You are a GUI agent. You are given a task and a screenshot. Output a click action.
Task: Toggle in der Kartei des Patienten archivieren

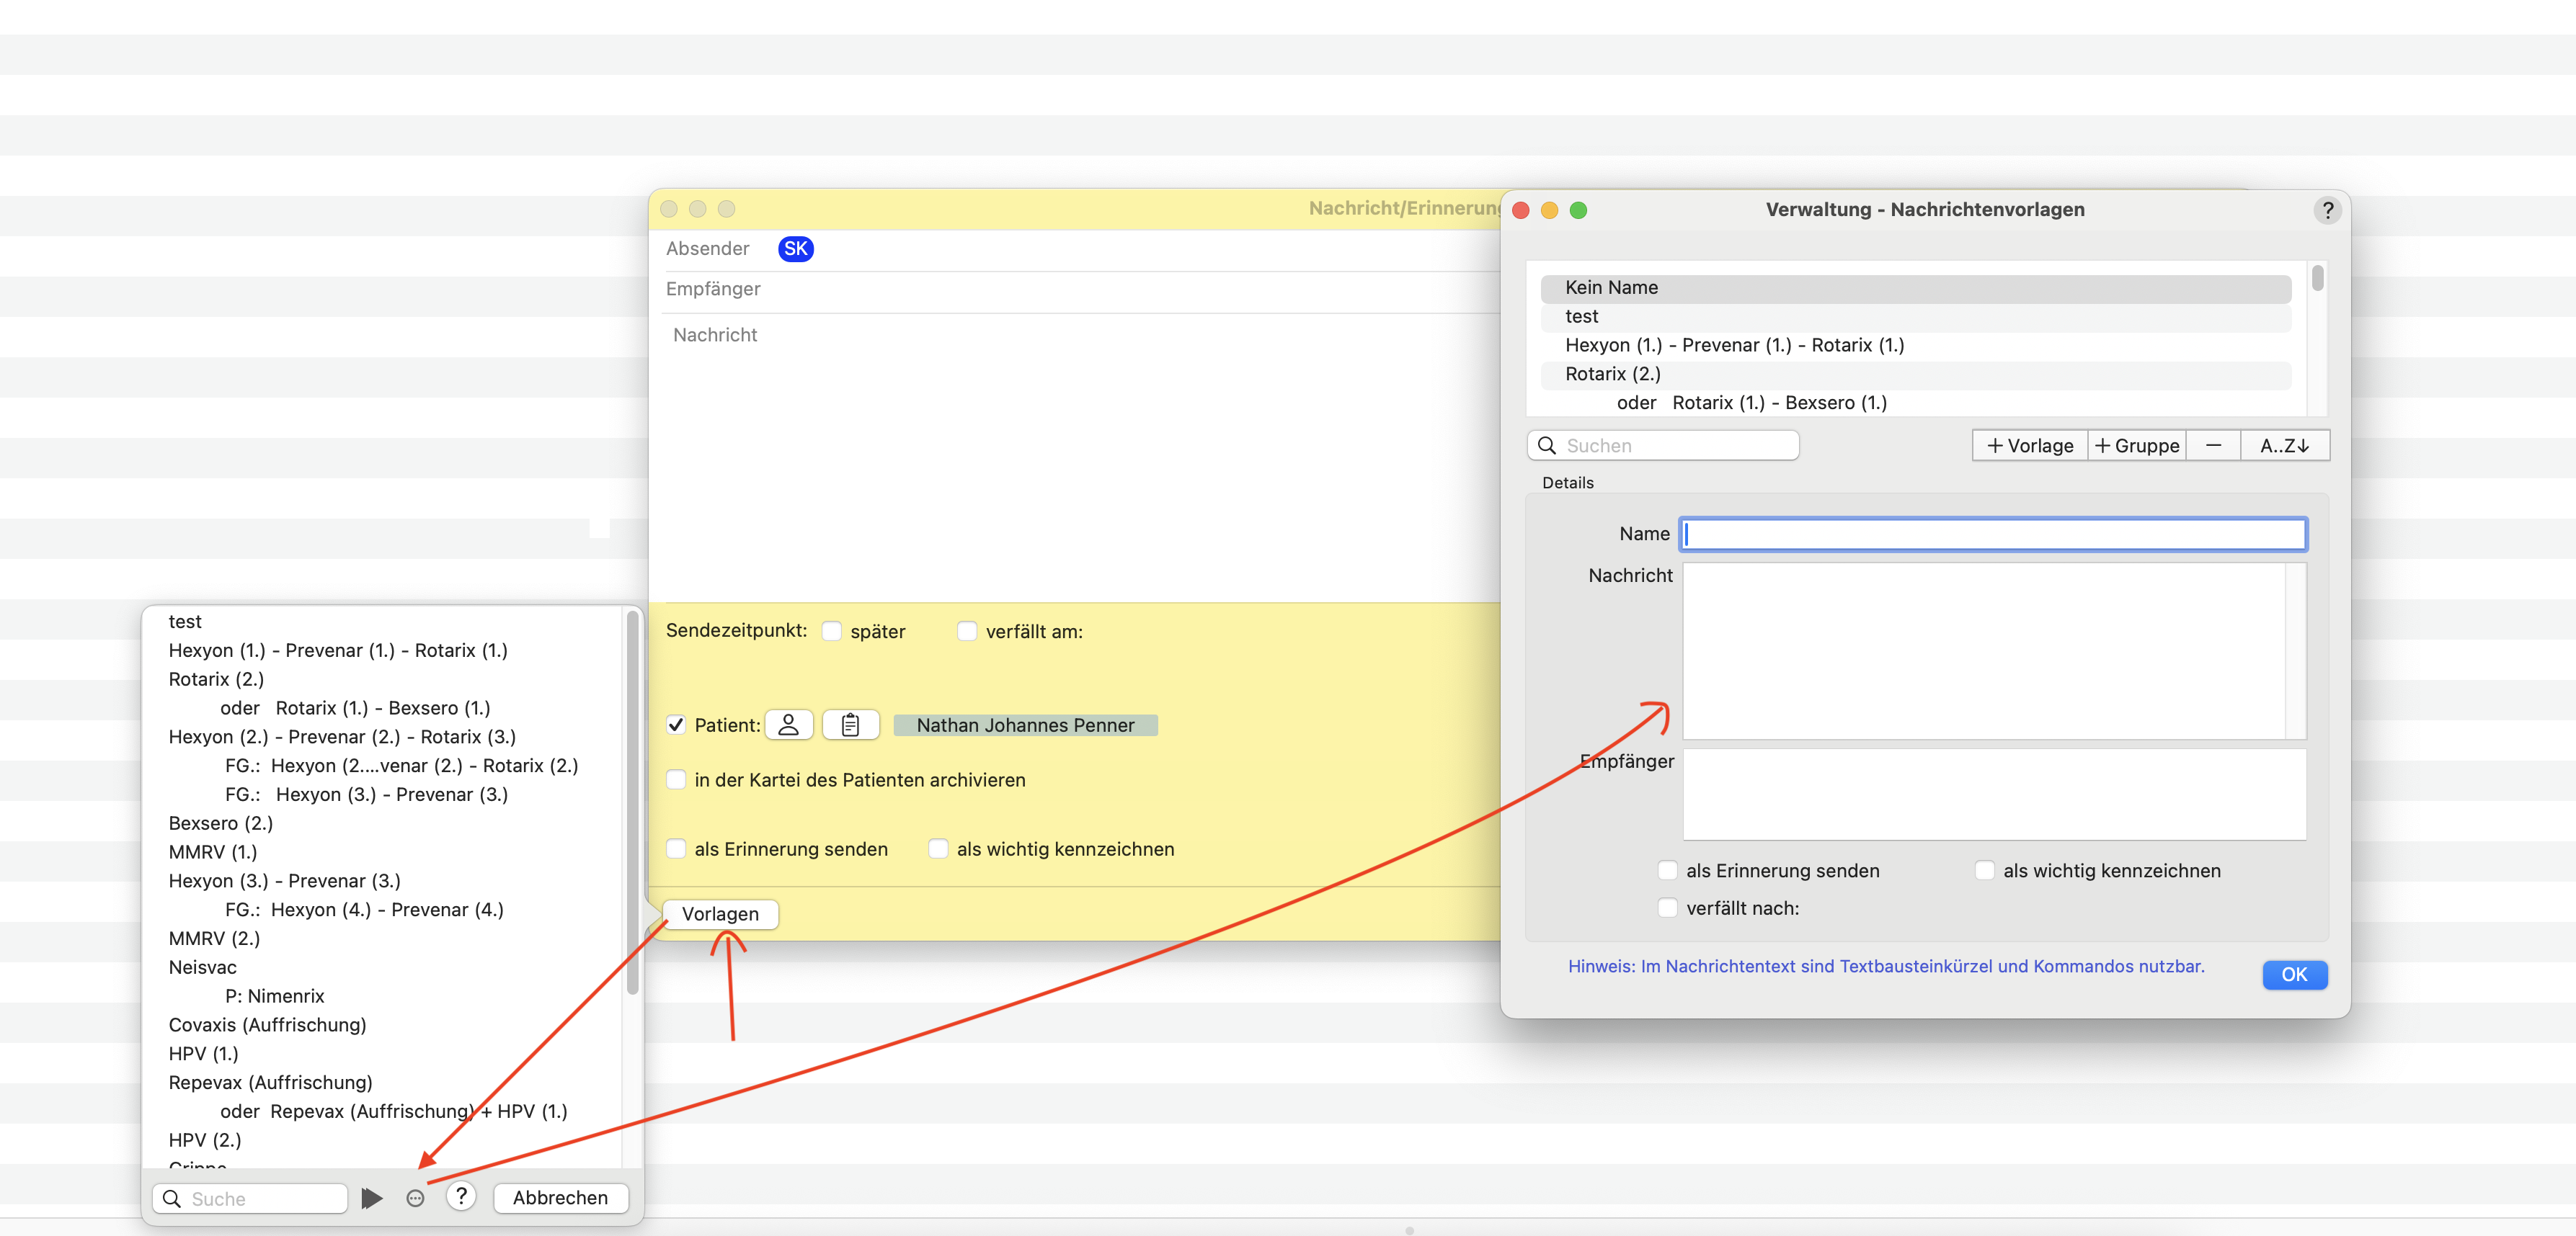pos(676,779)
